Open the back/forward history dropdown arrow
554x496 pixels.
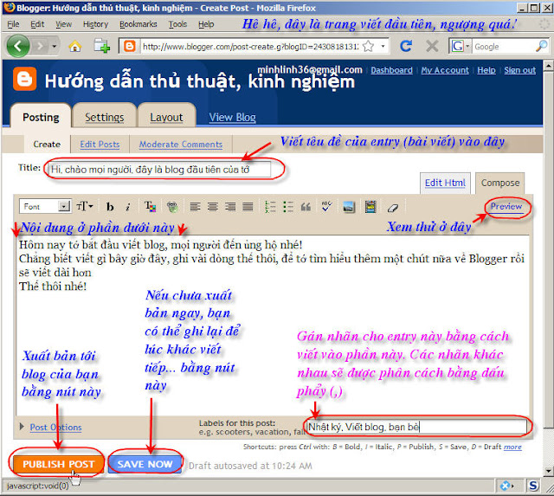point(54,46)
